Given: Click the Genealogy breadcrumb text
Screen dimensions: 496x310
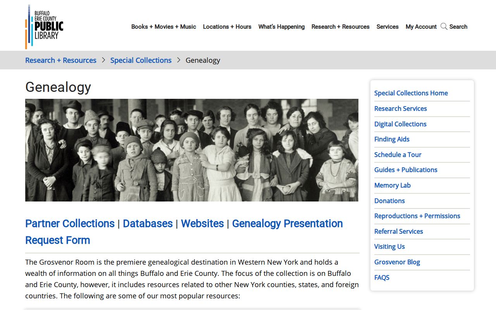Looking at the screenshot, I should 203,60.
